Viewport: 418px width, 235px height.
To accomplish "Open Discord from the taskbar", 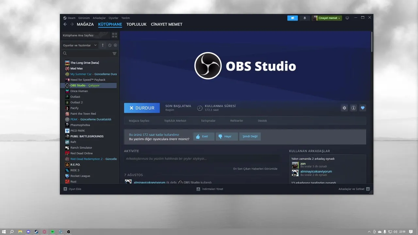I will pos(28,232).
